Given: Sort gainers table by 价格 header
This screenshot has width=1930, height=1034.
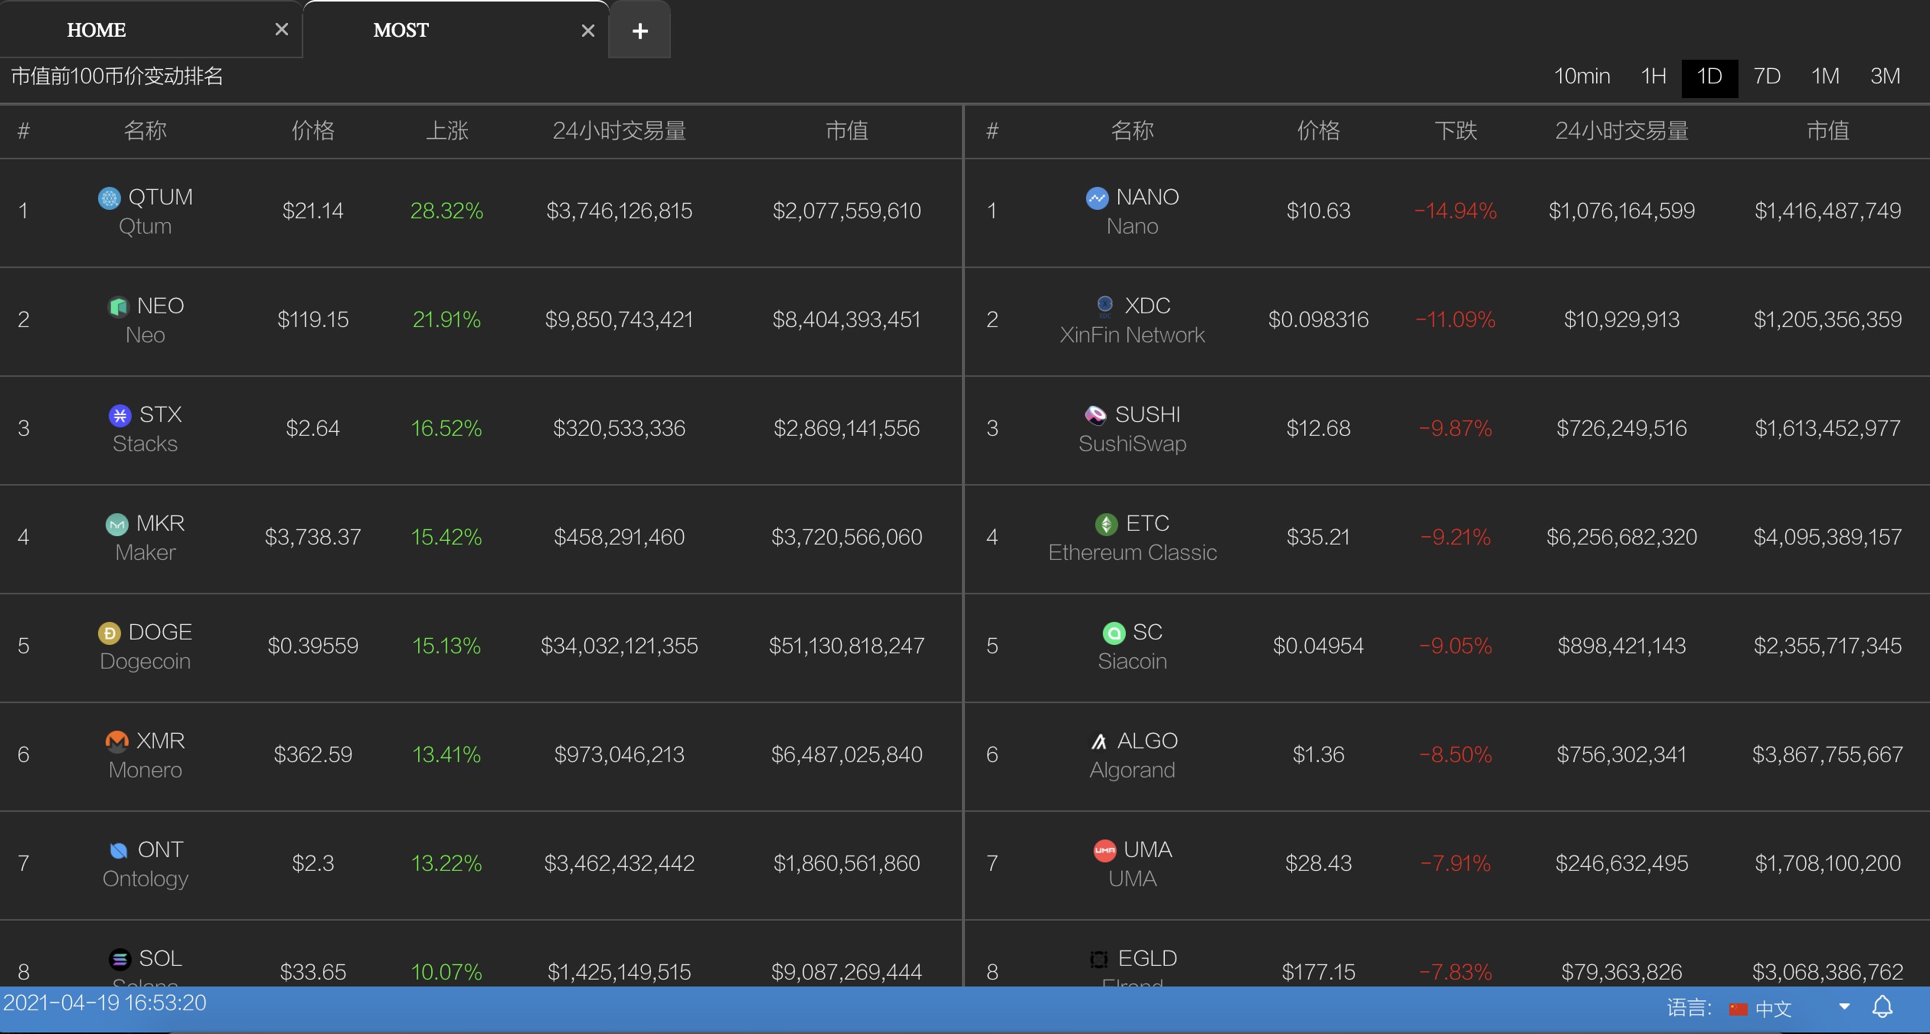Looking at the screenshot, I should (312, 131).
